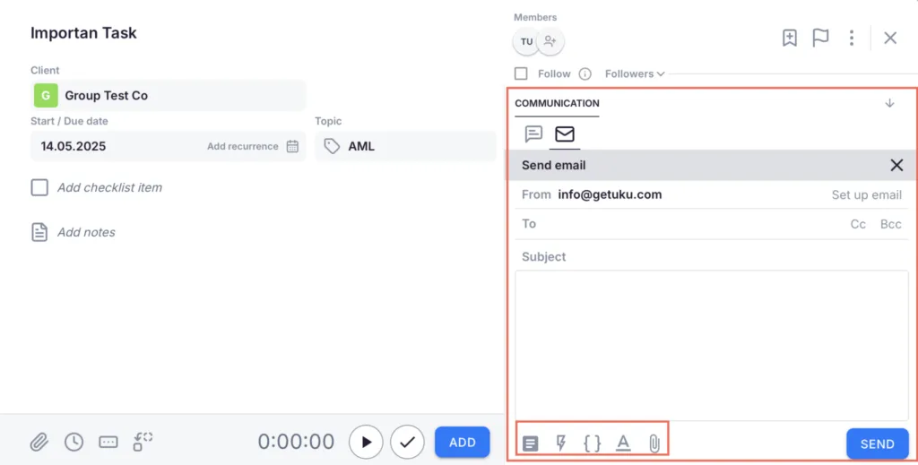Select the email envelope tab icon

pos(565,133)
